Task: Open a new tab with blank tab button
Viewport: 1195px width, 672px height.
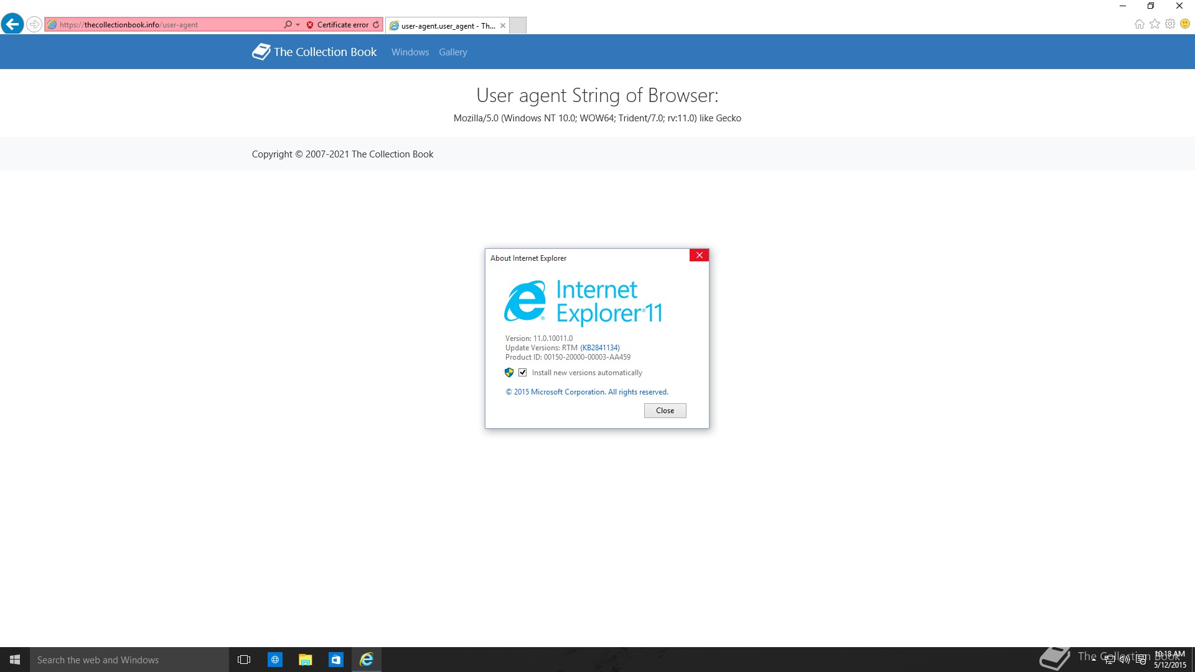Action: 518,26
